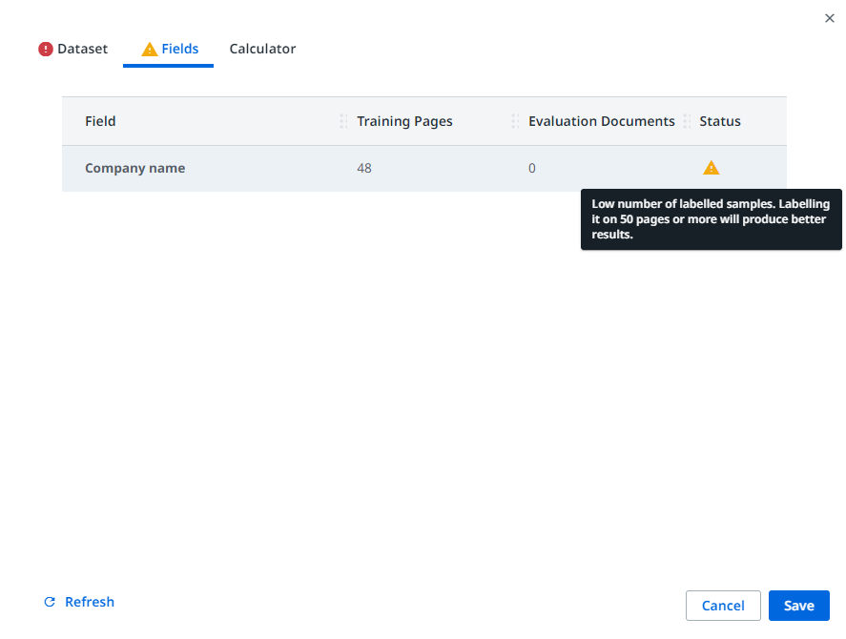Close the dialog with the X button
This screenshot has height=639, width=846.
point(829,18)
